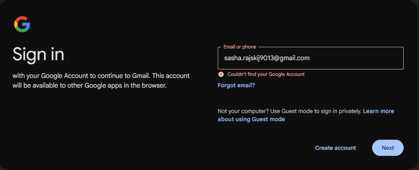Click the Sign in heading
The image size is (419, 170).
tap(38, 54)
